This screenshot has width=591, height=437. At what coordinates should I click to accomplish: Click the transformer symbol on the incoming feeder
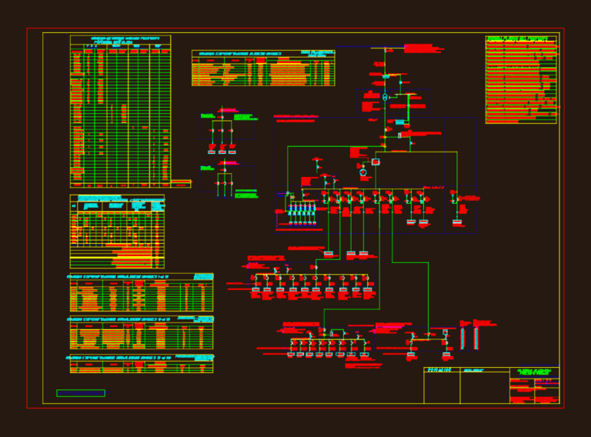(x=385, y=97)
